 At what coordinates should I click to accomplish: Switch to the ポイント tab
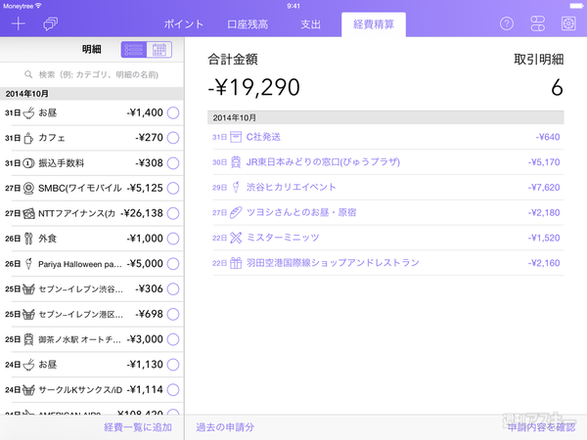coord(184,24)
